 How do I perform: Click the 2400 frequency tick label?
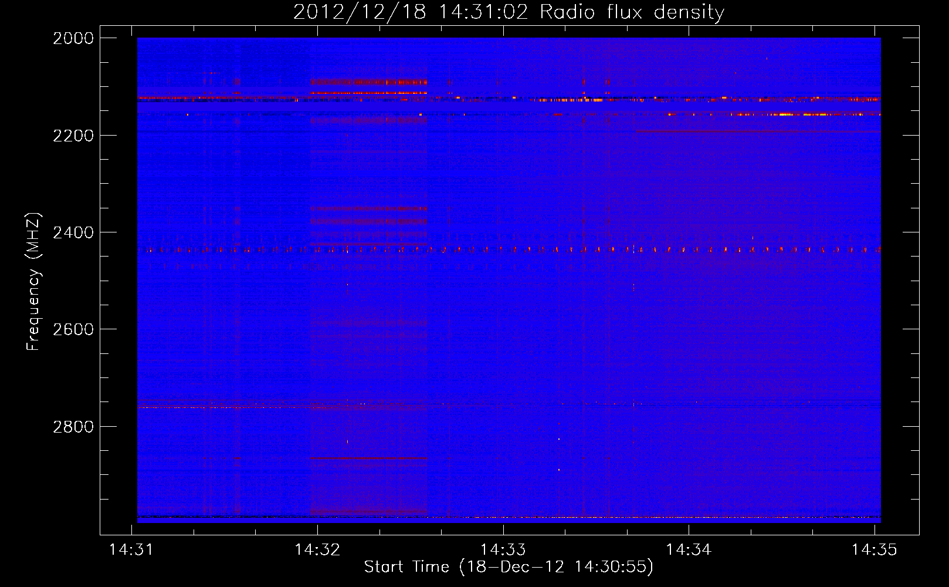(x=73, y=232)
